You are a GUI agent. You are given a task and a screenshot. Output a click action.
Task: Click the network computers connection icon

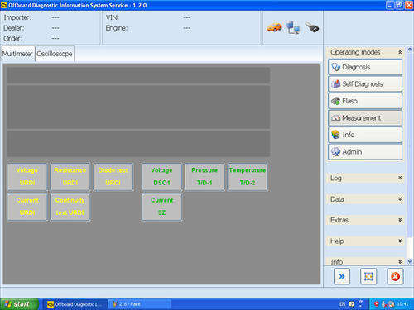(x=293, y=27)
